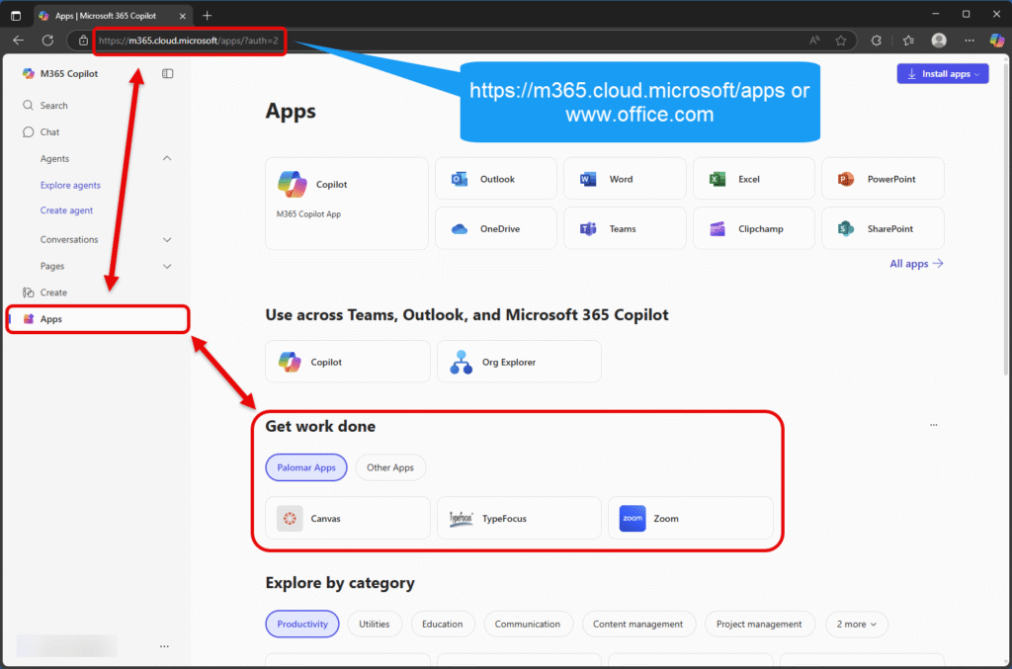Image resolution: width=1012 pixels, height=669 pixels.
Task: Open the Excel app tile
Action: pos(754,179)
